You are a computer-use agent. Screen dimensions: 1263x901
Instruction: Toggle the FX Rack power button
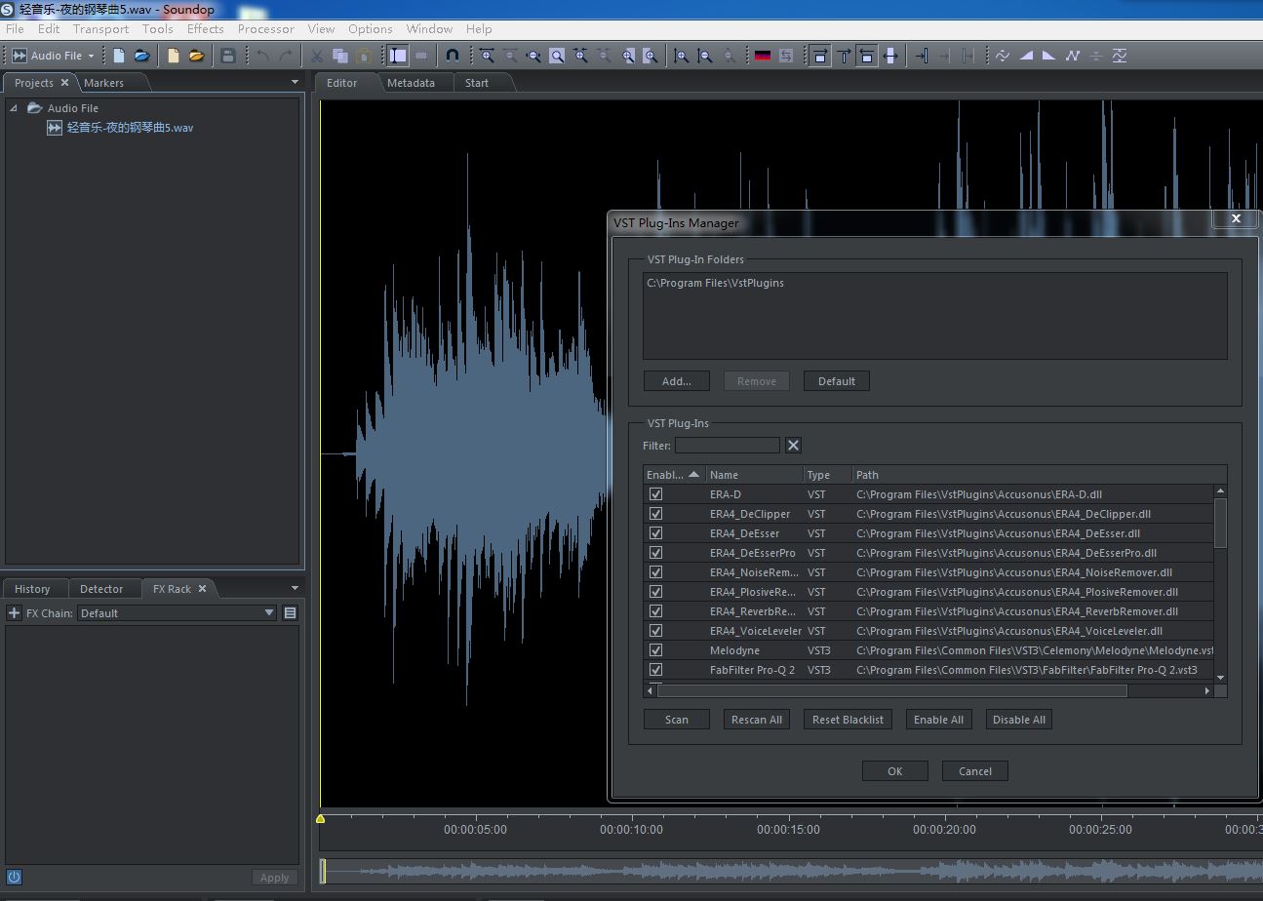click(x=15, y=877)
